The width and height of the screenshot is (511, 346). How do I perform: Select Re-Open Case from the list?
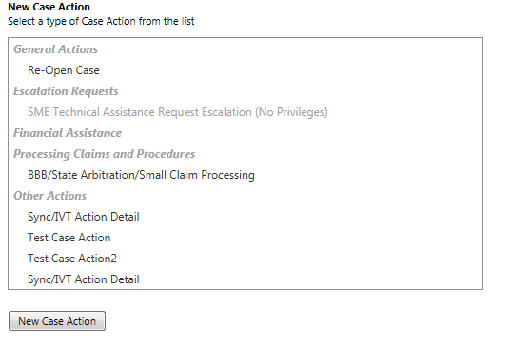(63, 70)
